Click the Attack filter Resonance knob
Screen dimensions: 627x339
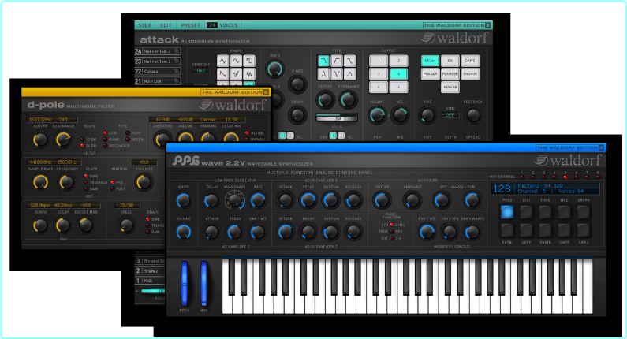pyautogui.click(x=348, y=100)
